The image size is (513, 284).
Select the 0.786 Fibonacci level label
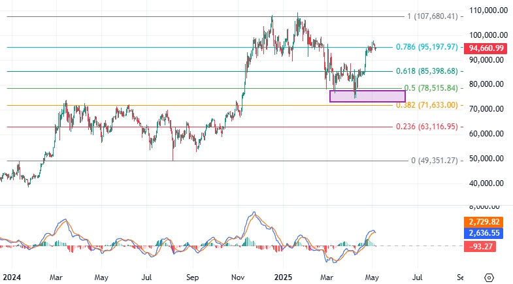pyautogui.click(x=427, y=47)
